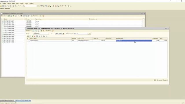Image resolution: width=185 pixels, height=104 pixels.
Task: Add a new row in document table
Action: tap(28, 36)
